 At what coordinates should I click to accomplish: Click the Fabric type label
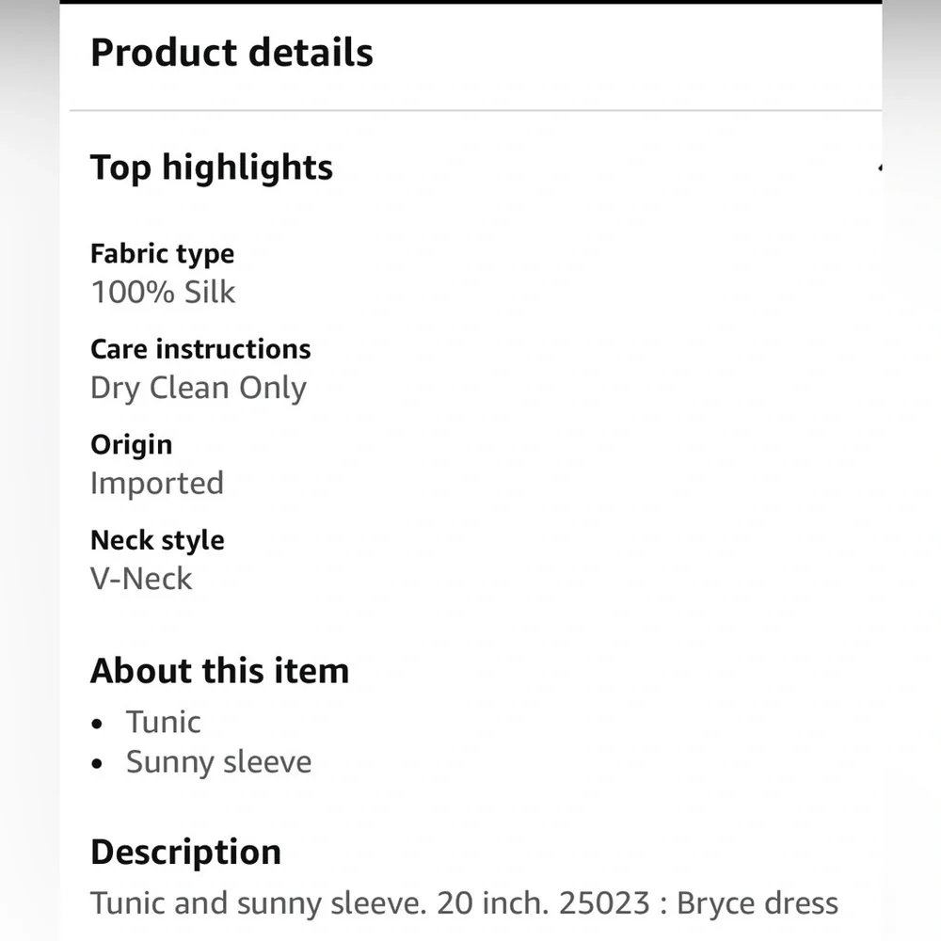(x=162, y=253)
